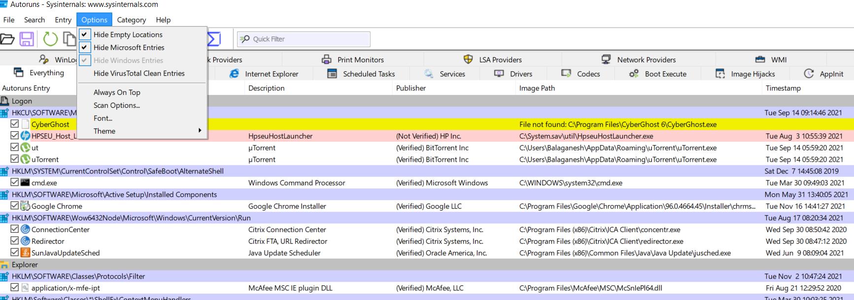Select the Classes Protocols Filter registry row
The width and height of the screenshot is (854, 300).
pos(427,276)
